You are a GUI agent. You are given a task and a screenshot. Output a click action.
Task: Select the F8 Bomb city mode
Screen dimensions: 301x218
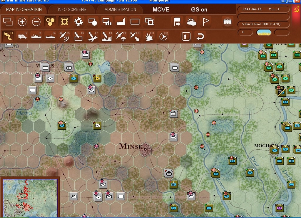[x=107, y=36]
